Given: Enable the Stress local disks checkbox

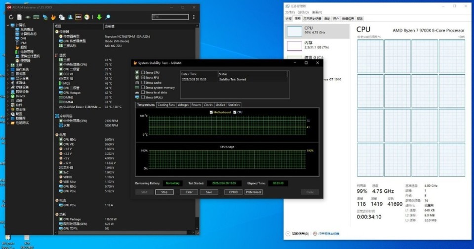Looking at the screenshot, I should pos(143,92).
